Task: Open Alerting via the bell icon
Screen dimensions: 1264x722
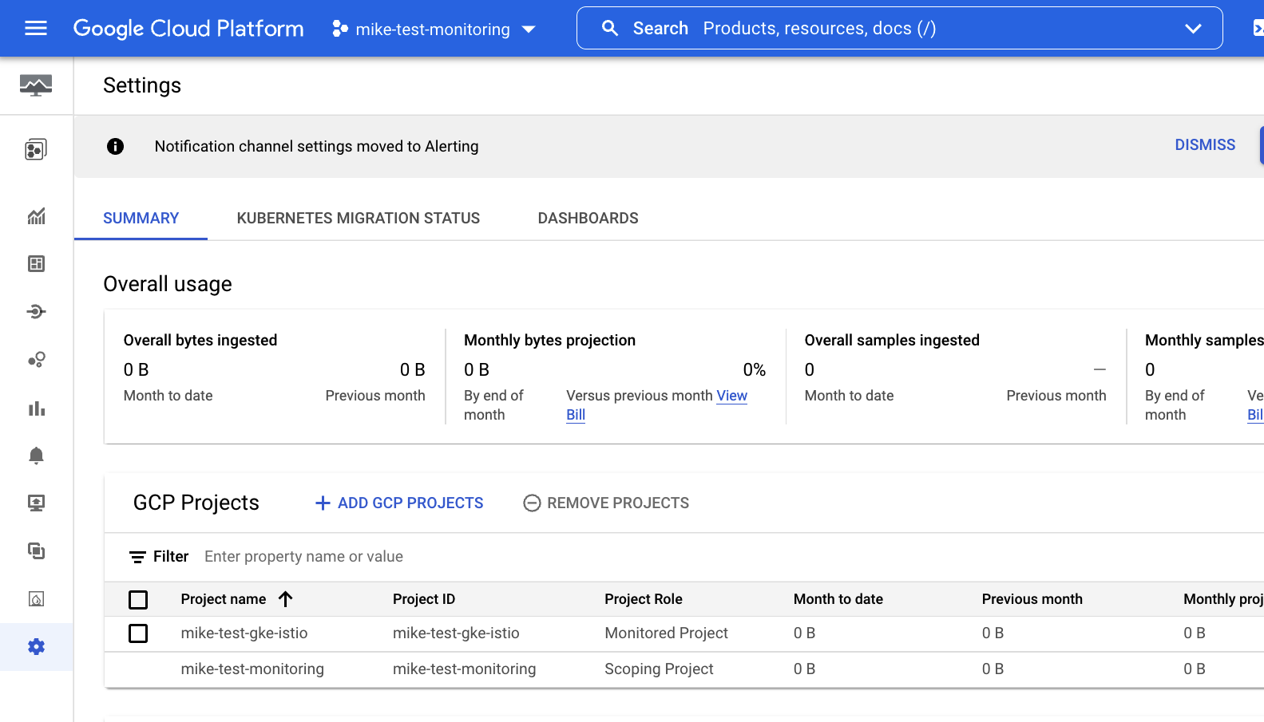Action: tap(36, 456)
